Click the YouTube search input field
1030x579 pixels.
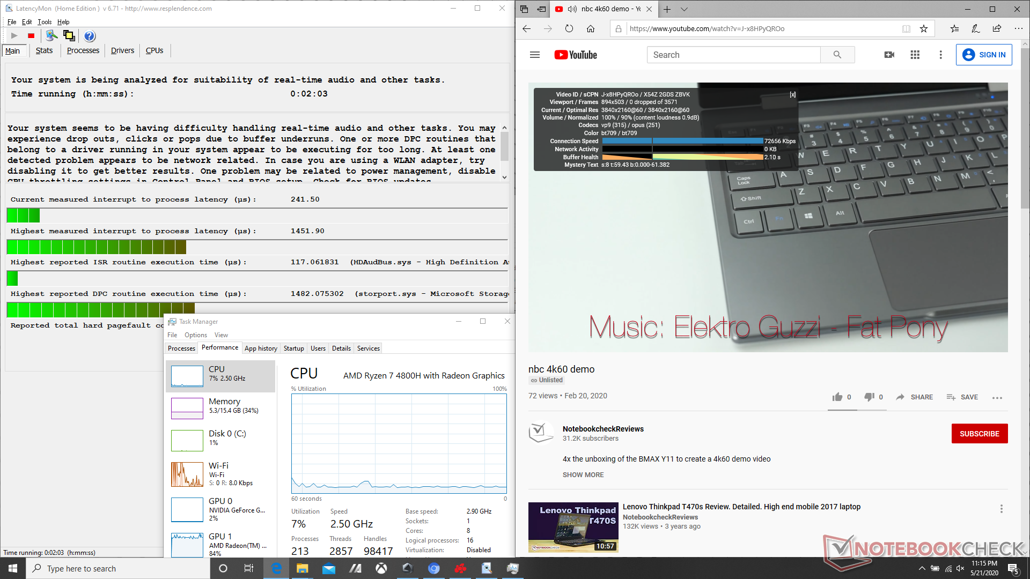(733, 55)
